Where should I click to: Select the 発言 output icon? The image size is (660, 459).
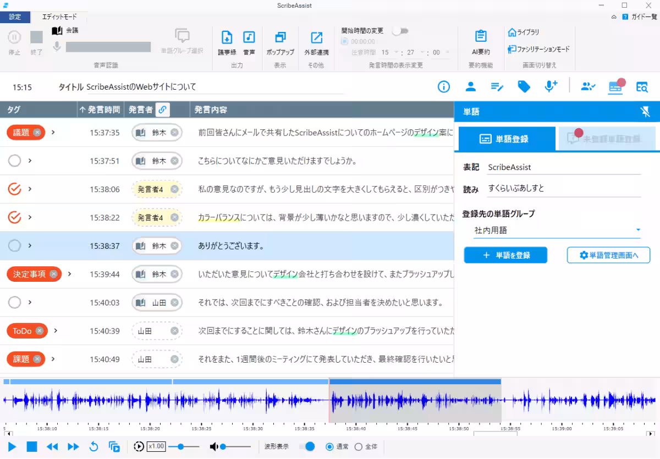click(249, 40)
